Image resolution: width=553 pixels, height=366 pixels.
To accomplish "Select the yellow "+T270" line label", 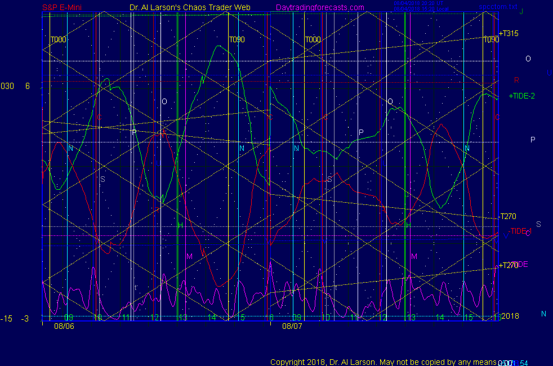I will click(508, 265).
